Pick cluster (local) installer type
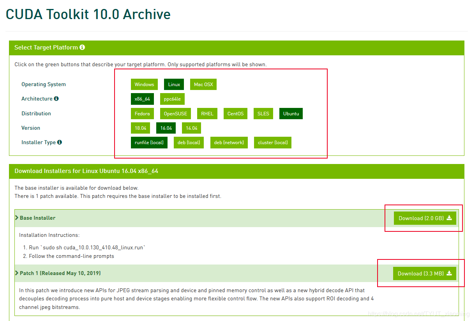The width and height of the screenshot is (473, 321). click(x=273, y=143)
